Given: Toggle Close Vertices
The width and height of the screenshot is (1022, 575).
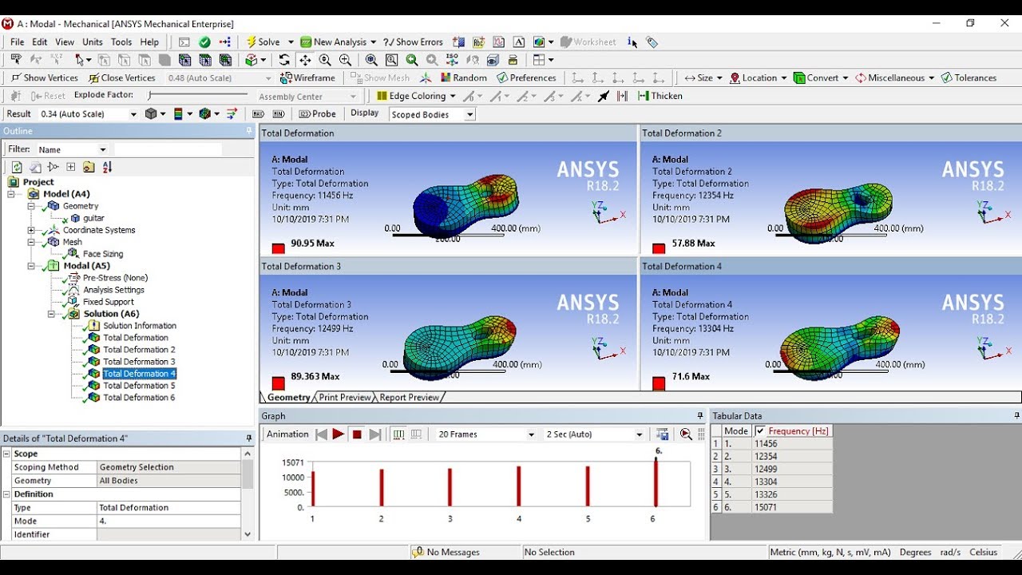Looking at the screenshot, I should (121, 77).
